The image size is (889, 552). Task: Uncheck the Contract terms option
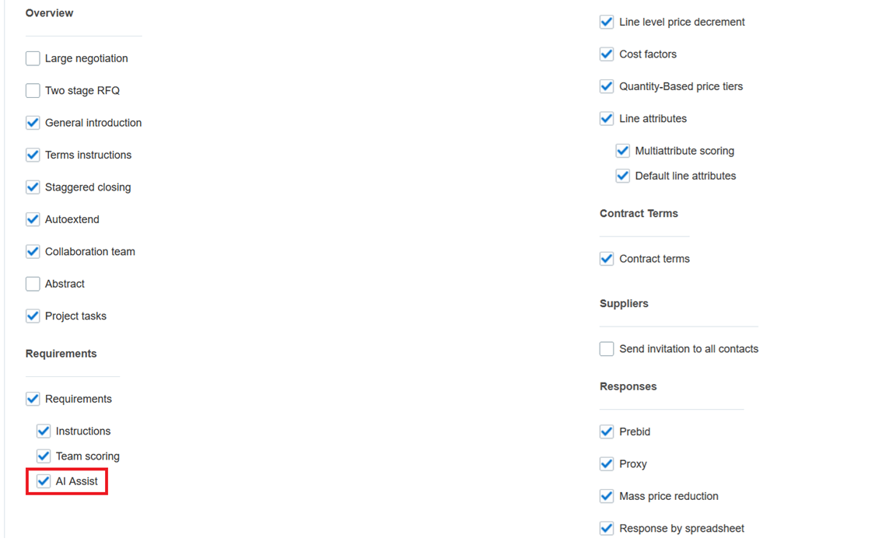point(607,258)
